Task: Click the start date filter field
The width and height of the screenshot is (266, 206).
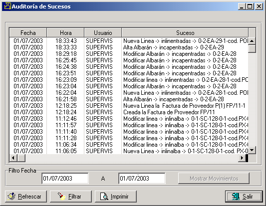Action: click(65, 179)
